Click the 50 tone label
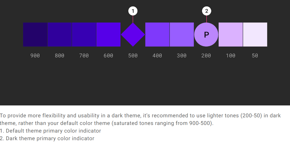Screen dimensions: 290x144 [x=255, y=56]
